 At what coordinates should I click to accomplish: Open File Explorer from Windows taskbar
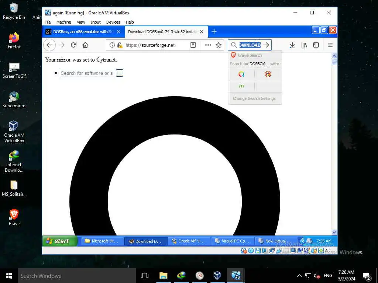(x=163, y=276)
